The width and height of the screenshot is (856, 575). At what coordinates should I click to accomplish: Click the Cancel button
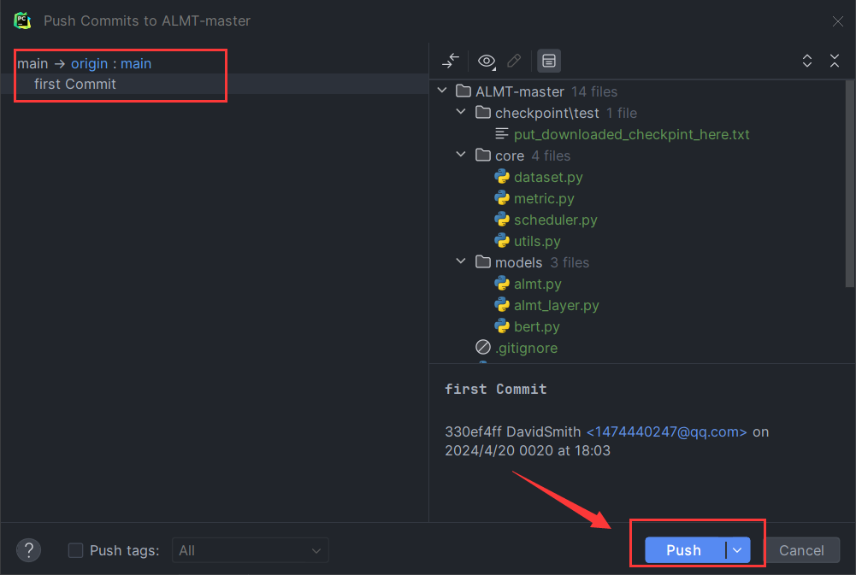click(x=801, y=550)
